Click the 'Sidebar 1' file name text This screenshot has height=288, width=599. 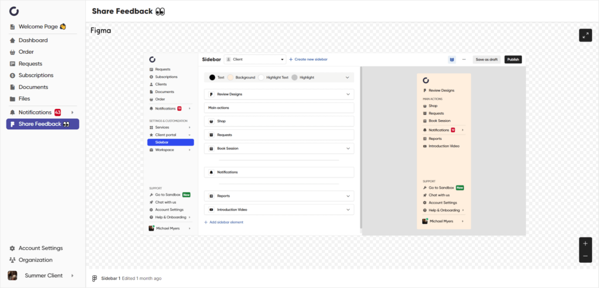(111, 278)
